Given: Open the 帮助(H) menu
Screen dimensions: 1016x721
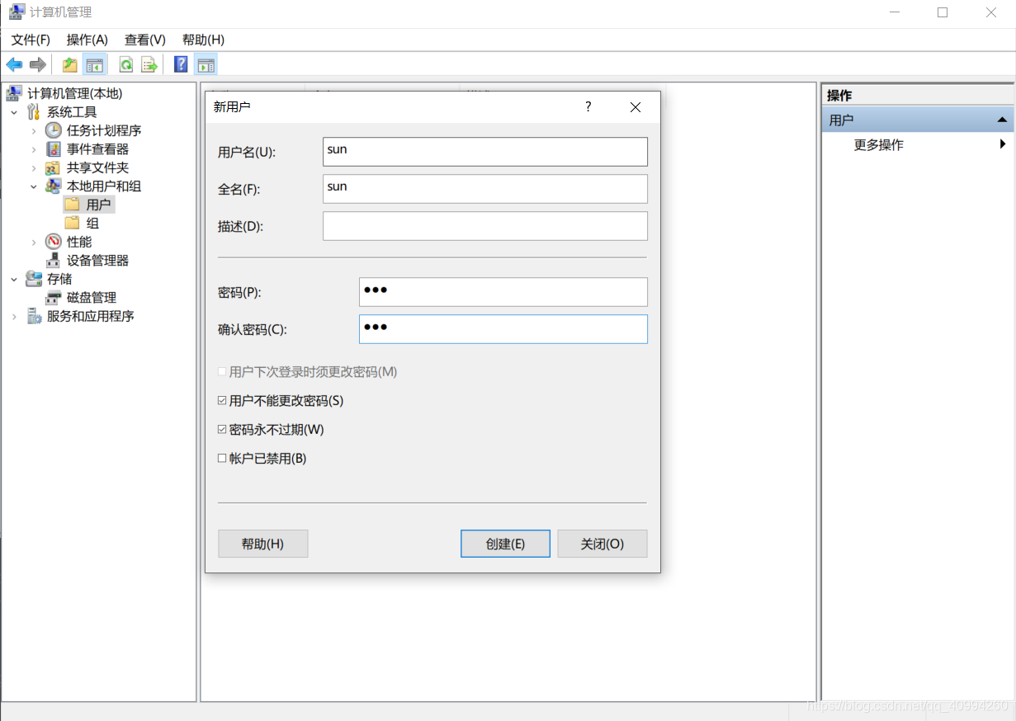Looking at the screenshot, I should pos(203,40).
